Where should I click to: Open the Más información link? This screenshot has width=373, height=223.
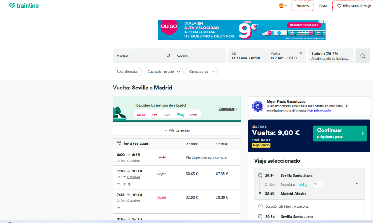[x=319, y=110]
